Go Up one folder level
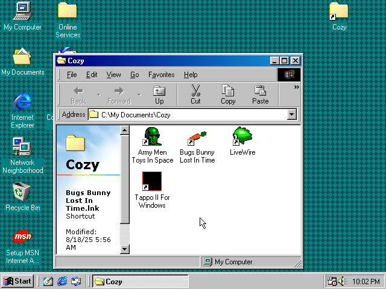Viewport: 386px width, 289px height. click(159, 95)
